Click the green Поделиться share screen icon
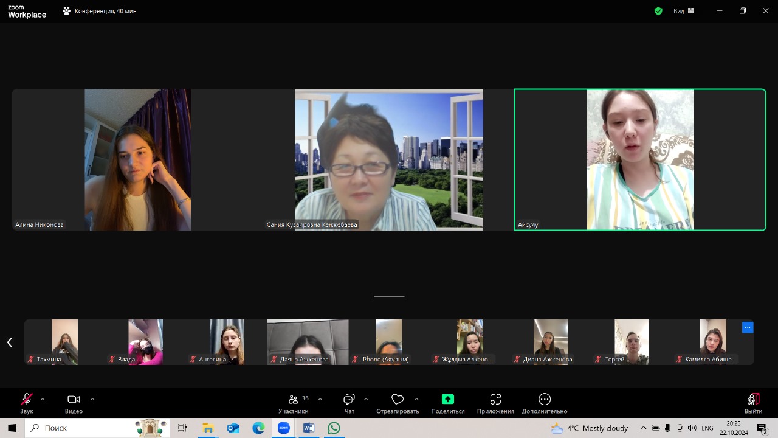 [x=447, y=400]
